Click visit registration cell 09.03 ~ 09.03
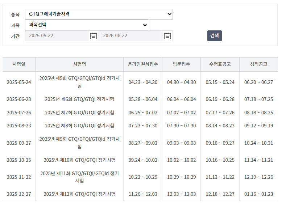The height and width of the screenshot is (207, 286). 182,143
